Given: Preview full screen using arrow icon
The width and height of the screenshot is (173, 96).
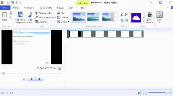Looking at the screenshot, I should 59,68.
